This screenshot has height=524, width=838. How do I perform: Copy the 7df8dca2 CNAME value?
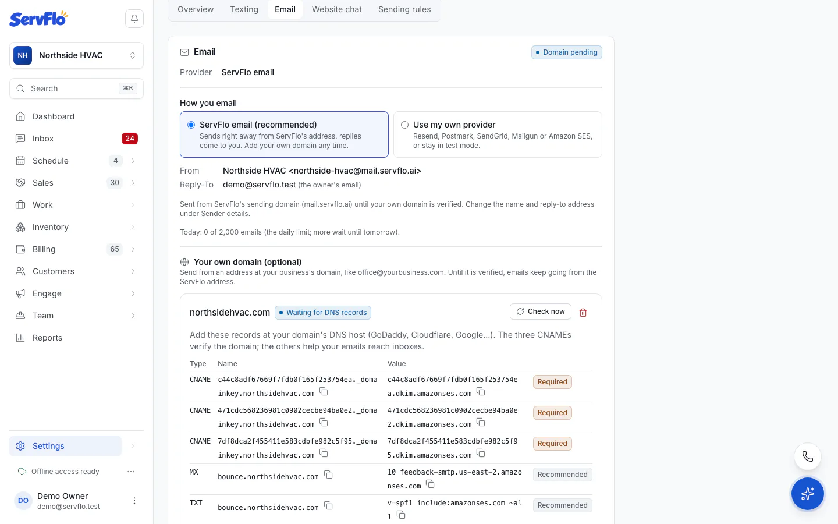coord(481,454)
